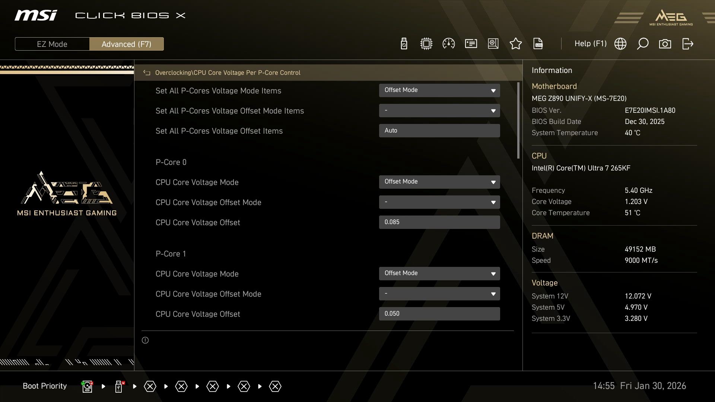Change language via the globe icon

point(620,44)
